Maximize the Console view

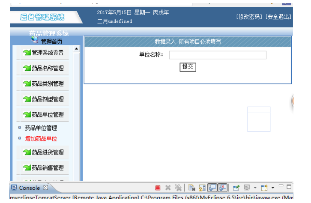point(289,187)
